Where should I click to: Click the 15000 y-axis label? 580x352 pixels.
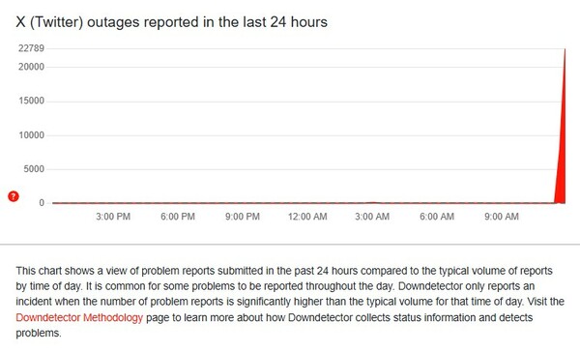[x=32, y=101]
